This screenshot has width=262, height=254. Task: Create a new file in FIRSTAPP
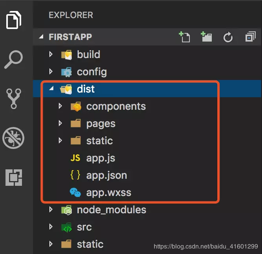184,37
